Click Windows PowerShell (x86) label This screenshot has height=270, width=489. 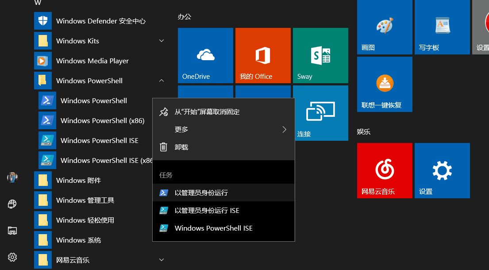click(102, 121)
